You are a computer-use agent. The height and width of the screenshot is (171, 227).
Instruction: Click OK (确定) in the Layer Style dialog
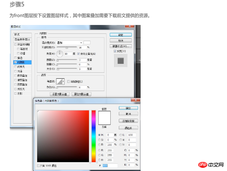pyautogui.click(x=120, y=35)
